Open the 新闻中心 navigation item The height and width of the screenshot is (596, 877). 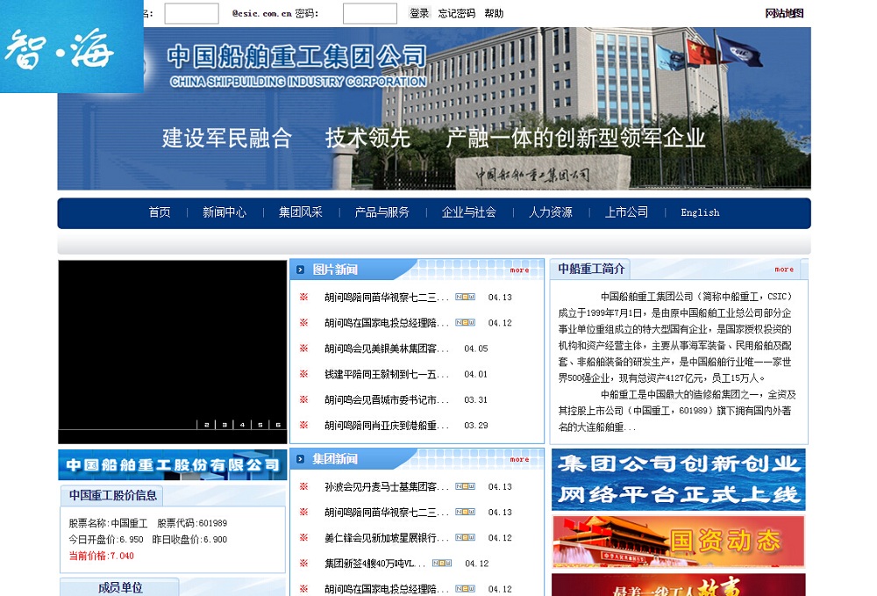(225, 212)
